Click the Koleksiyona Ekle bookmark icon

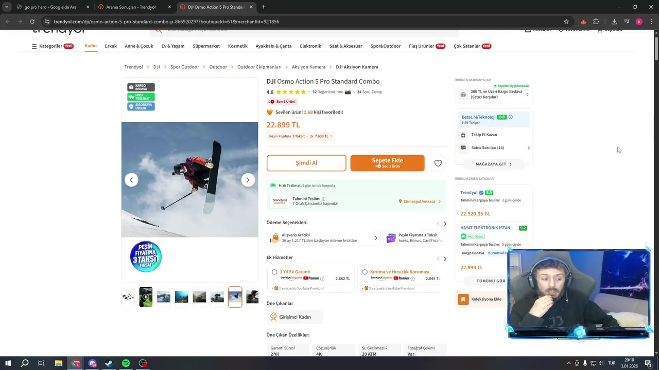coord(463,299)
